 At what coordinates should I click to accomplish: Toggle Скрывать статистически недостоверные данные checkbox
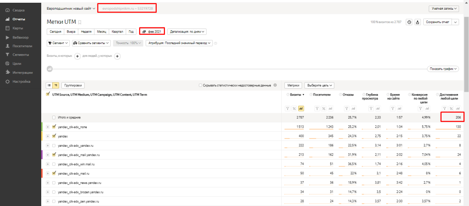201,85
